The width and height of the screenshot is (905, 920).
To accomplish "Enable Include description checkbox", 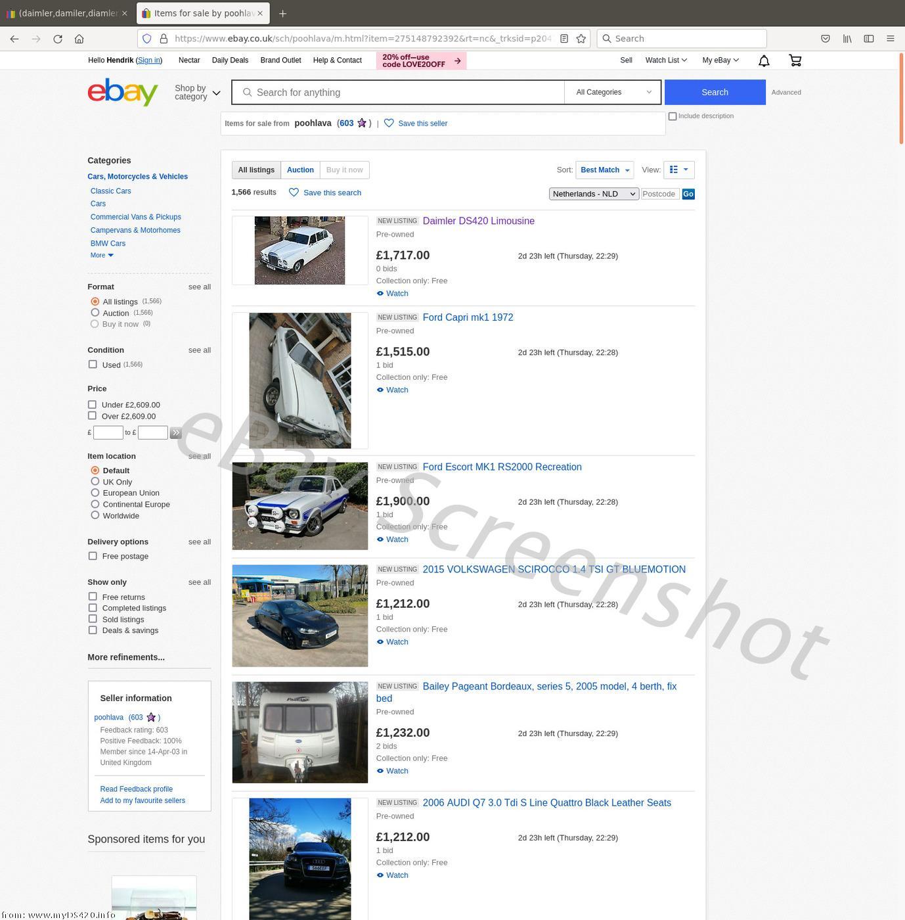I will (673, 116).
